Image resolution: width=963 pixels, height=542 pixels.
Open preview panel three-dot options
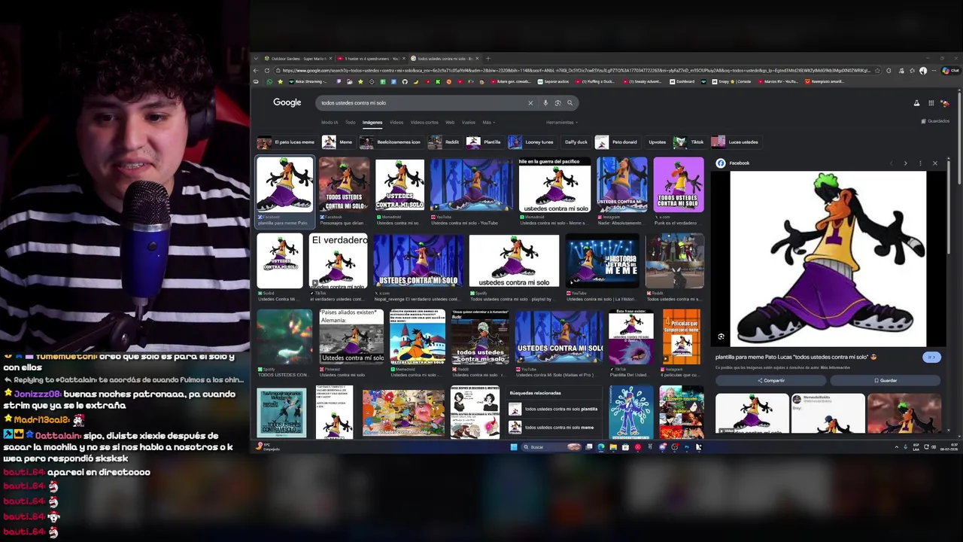click(x=919, y=163)
